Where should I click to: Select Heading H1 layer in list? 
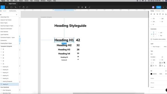9,84
